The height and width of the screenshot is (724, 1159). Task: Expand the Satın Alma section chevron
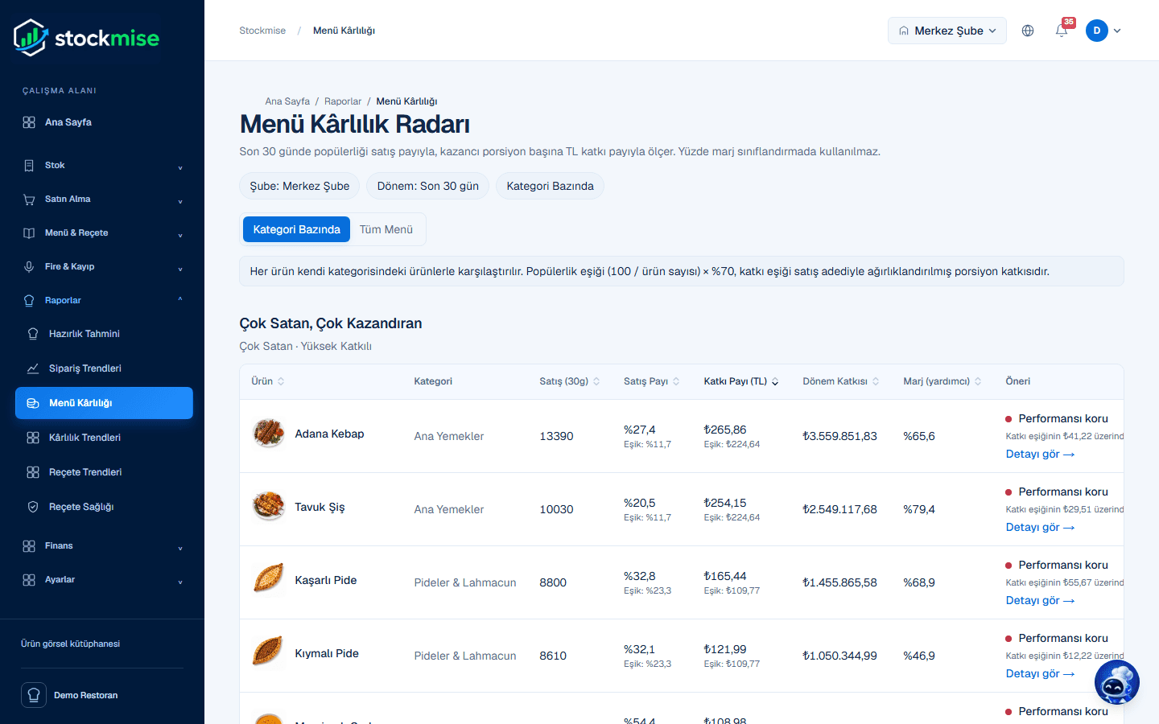(x=180, y=200)
